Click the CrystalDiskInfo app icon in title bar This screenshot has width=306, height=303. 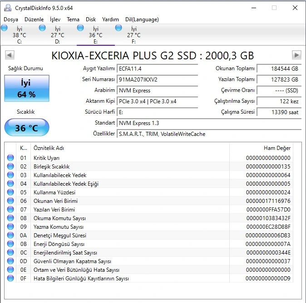click(8, 8)
